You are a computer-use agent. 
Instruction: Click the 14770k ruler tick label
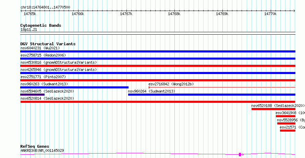[270, 14]
